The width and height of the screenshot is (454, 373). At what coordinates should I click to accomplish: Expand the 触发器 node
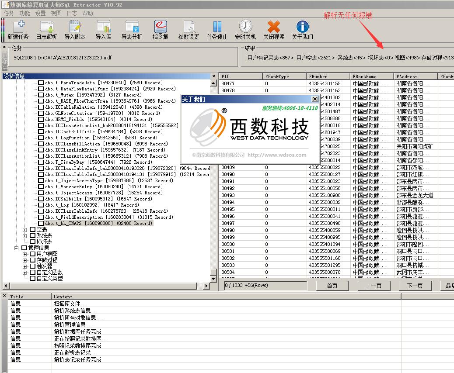24,266
